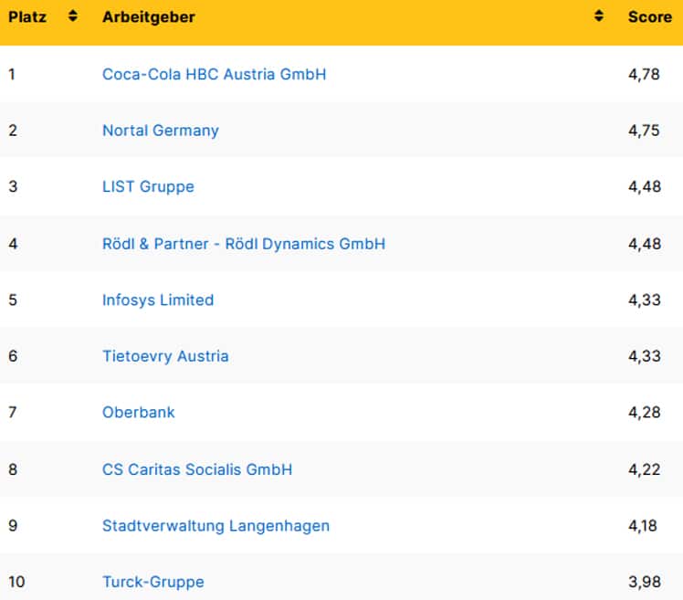
Task: Sort by Arbeitgeber sort arrows icon
Action: pyautogui.click(x=599, y=16)
